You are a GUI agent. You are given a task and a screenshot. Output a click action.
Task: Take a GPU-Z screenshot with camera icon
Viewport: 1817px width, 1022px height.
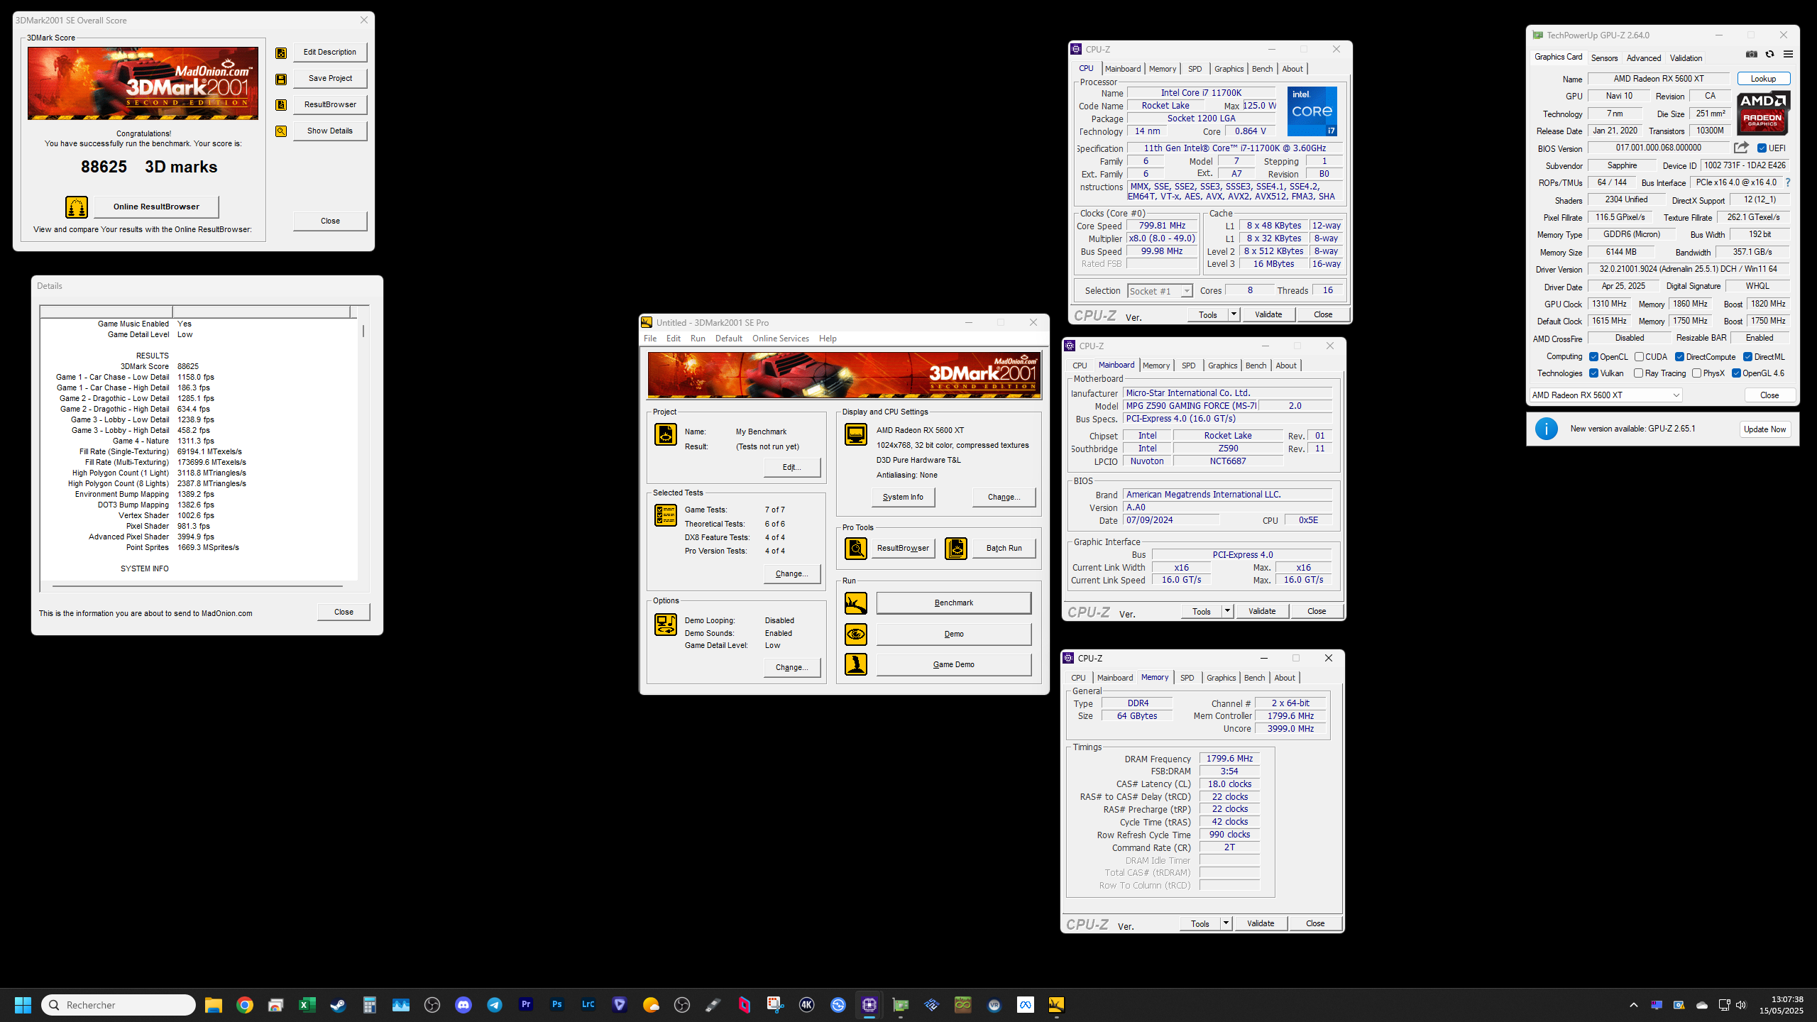(x=1752, y=55)
